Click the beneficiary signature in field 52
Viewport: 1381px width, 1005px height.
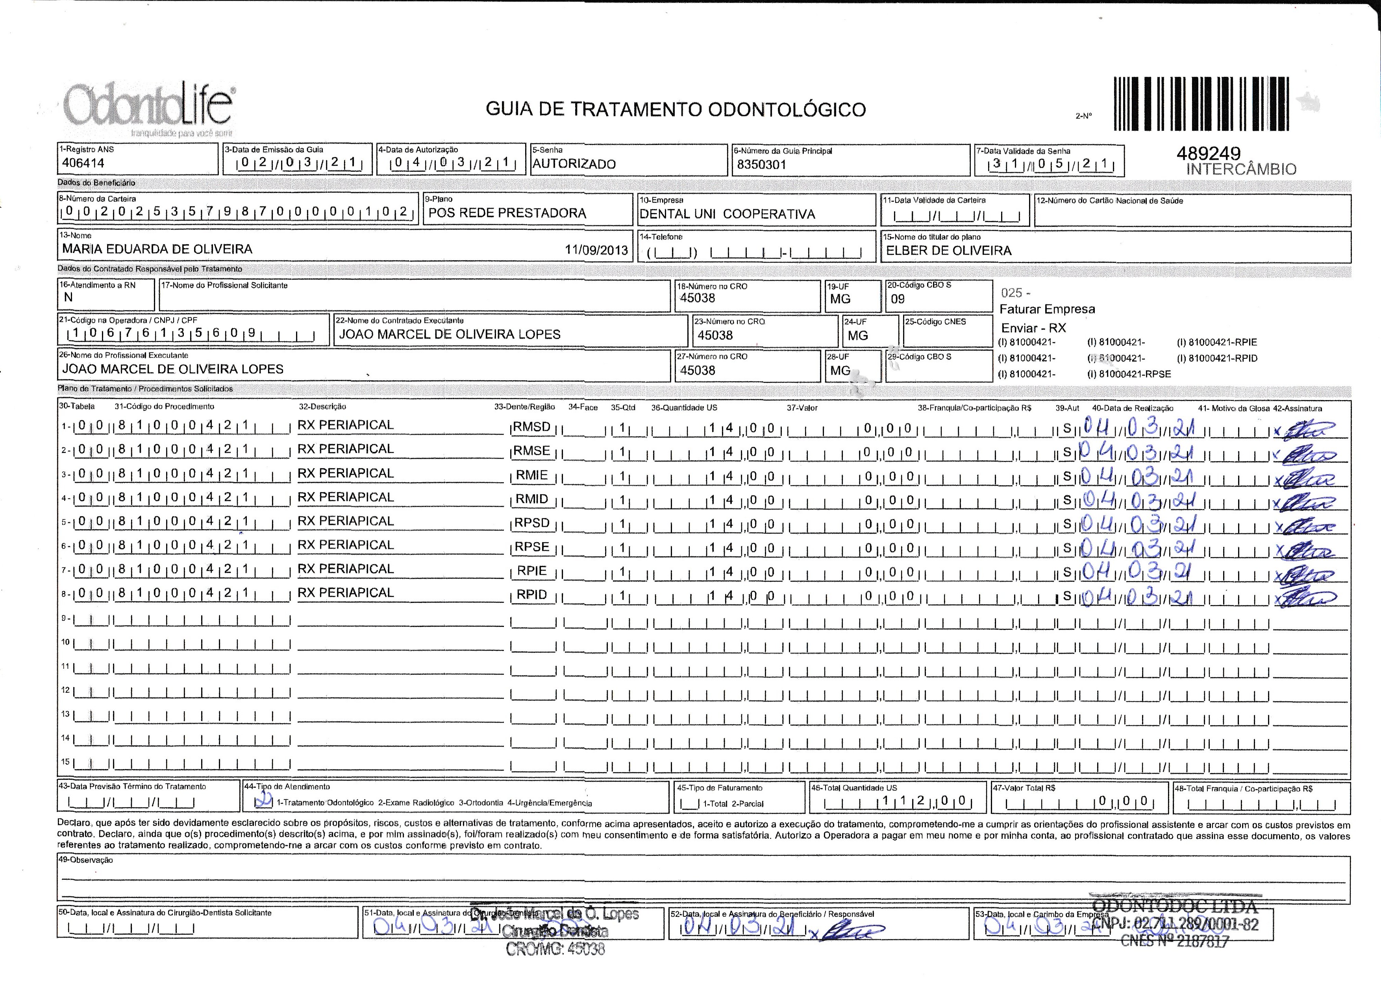(851, 931)
